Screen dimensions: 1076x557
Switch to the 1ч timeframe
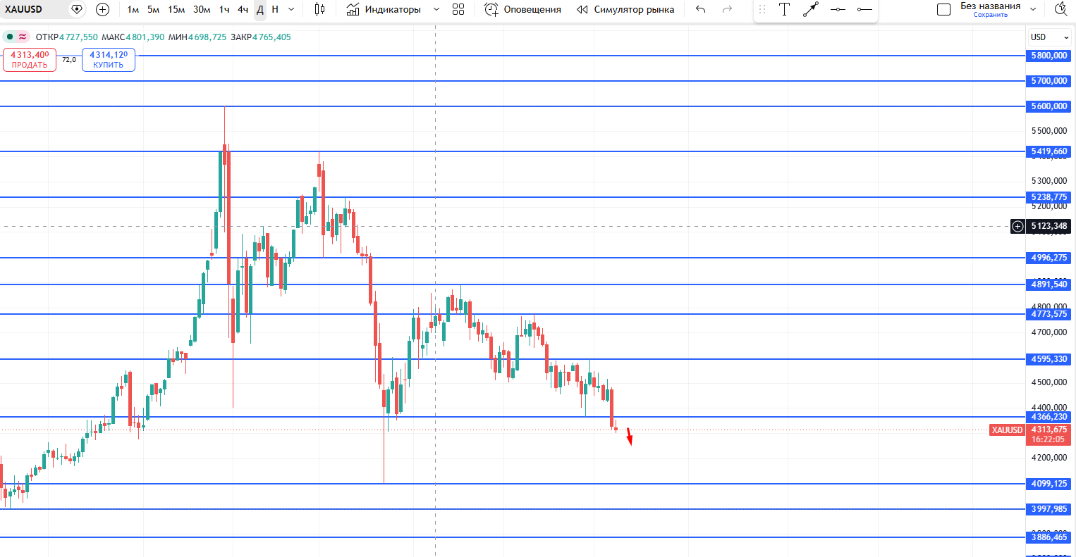[224, 9]
